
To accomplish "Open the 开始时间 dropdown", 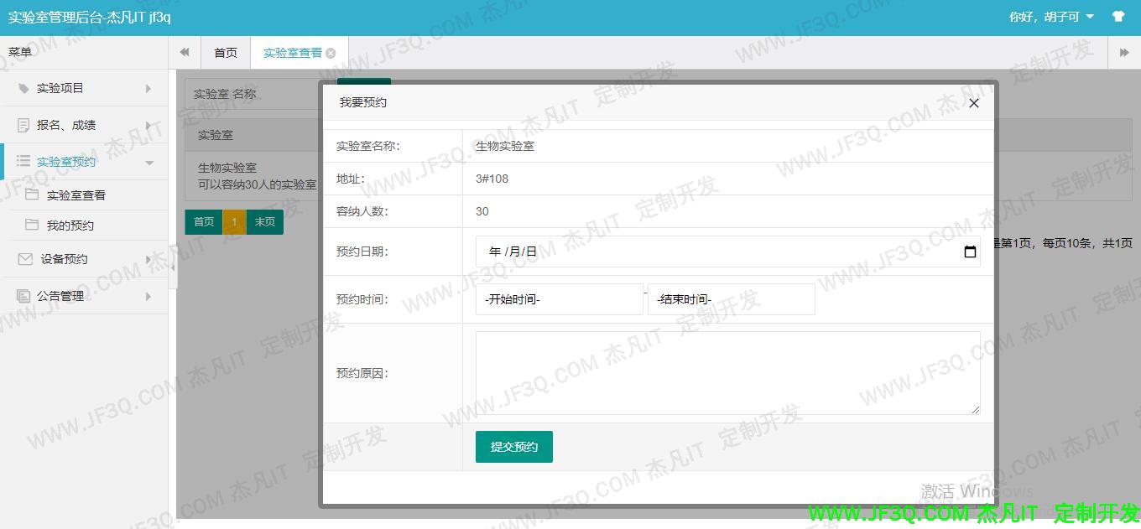I will coord(559,299).
